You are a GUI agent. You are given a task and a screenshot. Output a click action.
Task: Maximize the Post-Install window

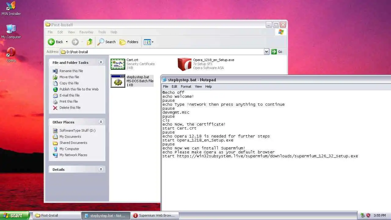276,25
